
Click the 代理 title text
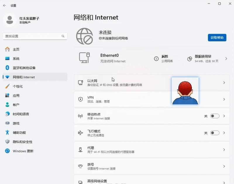[x=91, y=148]
